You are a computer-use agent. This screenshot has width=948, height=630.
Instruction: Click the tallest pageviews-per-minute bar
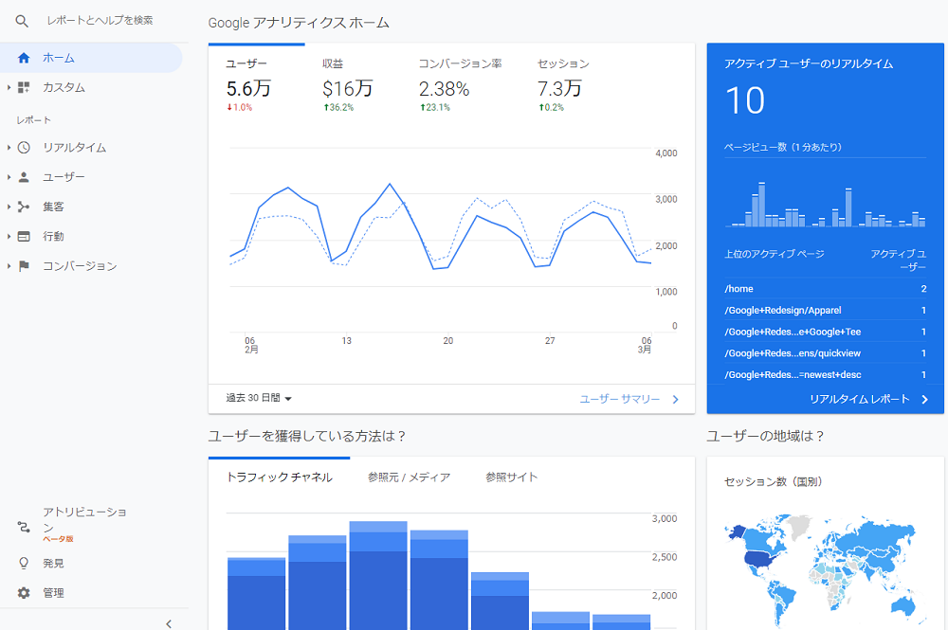(762, 205)
